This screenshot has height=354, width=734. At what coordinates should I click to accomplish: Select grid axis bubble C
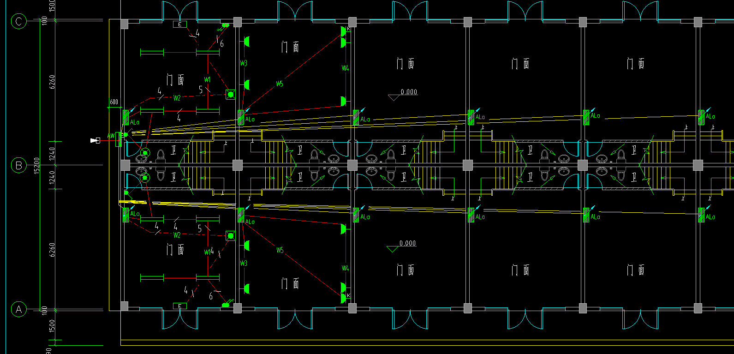pos(18,21)
